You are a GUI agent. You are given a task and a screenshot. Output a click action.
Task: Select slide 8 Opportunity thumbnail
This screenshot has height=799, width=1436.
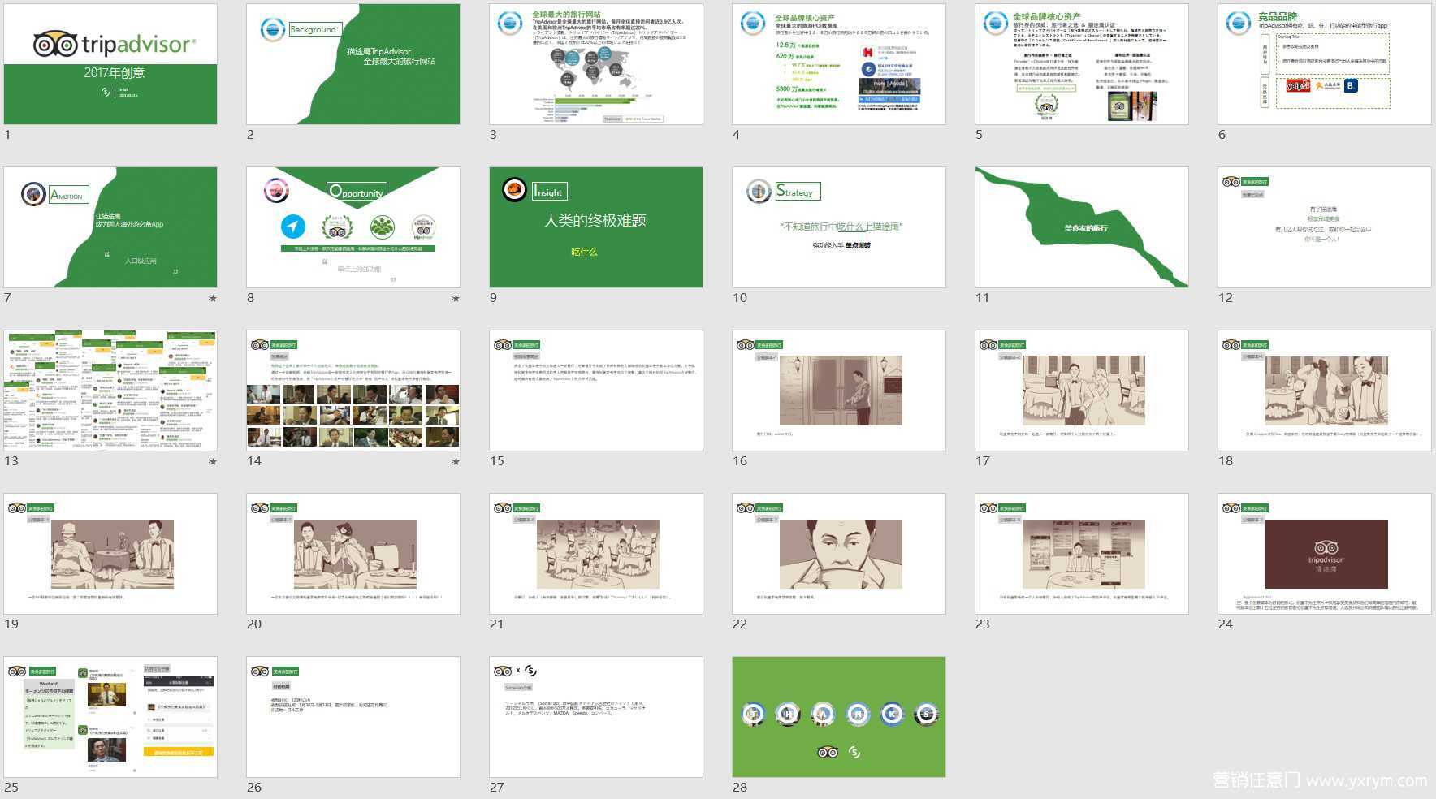[353, 227]
